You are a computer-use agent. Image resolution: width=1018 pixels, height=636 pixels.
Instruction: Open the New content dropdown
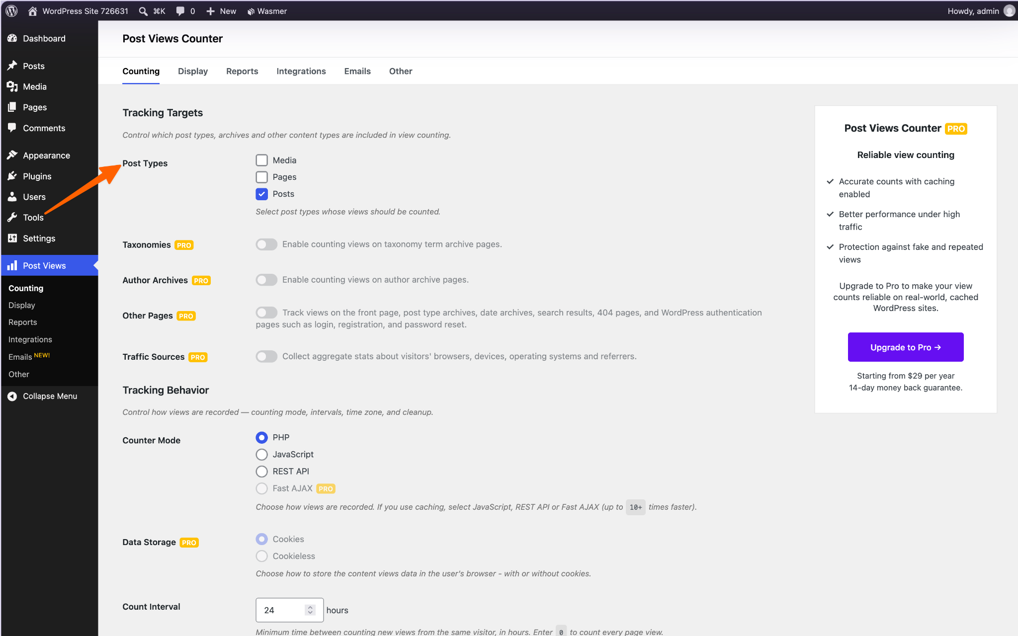click(221, 11)
